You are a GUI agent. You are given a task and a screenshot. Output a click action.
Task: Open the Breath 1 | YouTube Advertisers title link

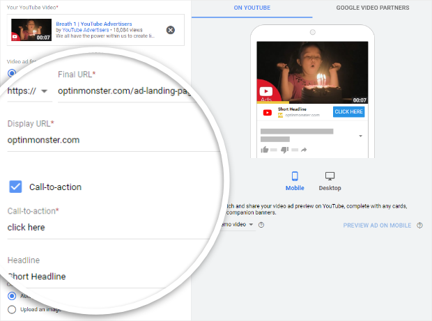(x=93, y=24)
